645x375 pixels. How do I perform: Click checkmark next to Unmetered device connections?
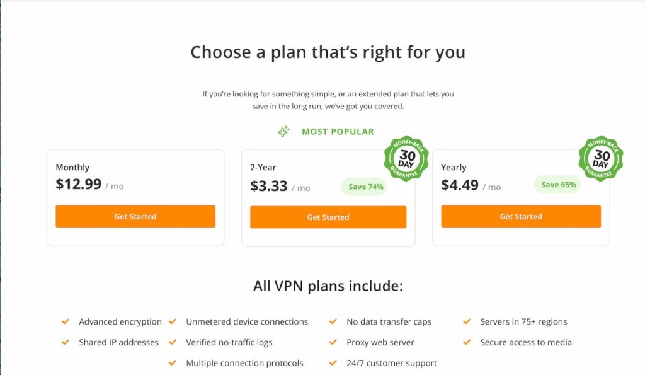[173, 321]
